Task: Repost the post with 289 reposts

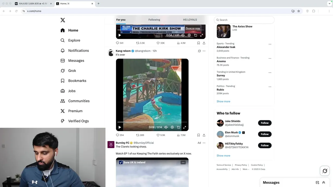Action: click(140, 135)
